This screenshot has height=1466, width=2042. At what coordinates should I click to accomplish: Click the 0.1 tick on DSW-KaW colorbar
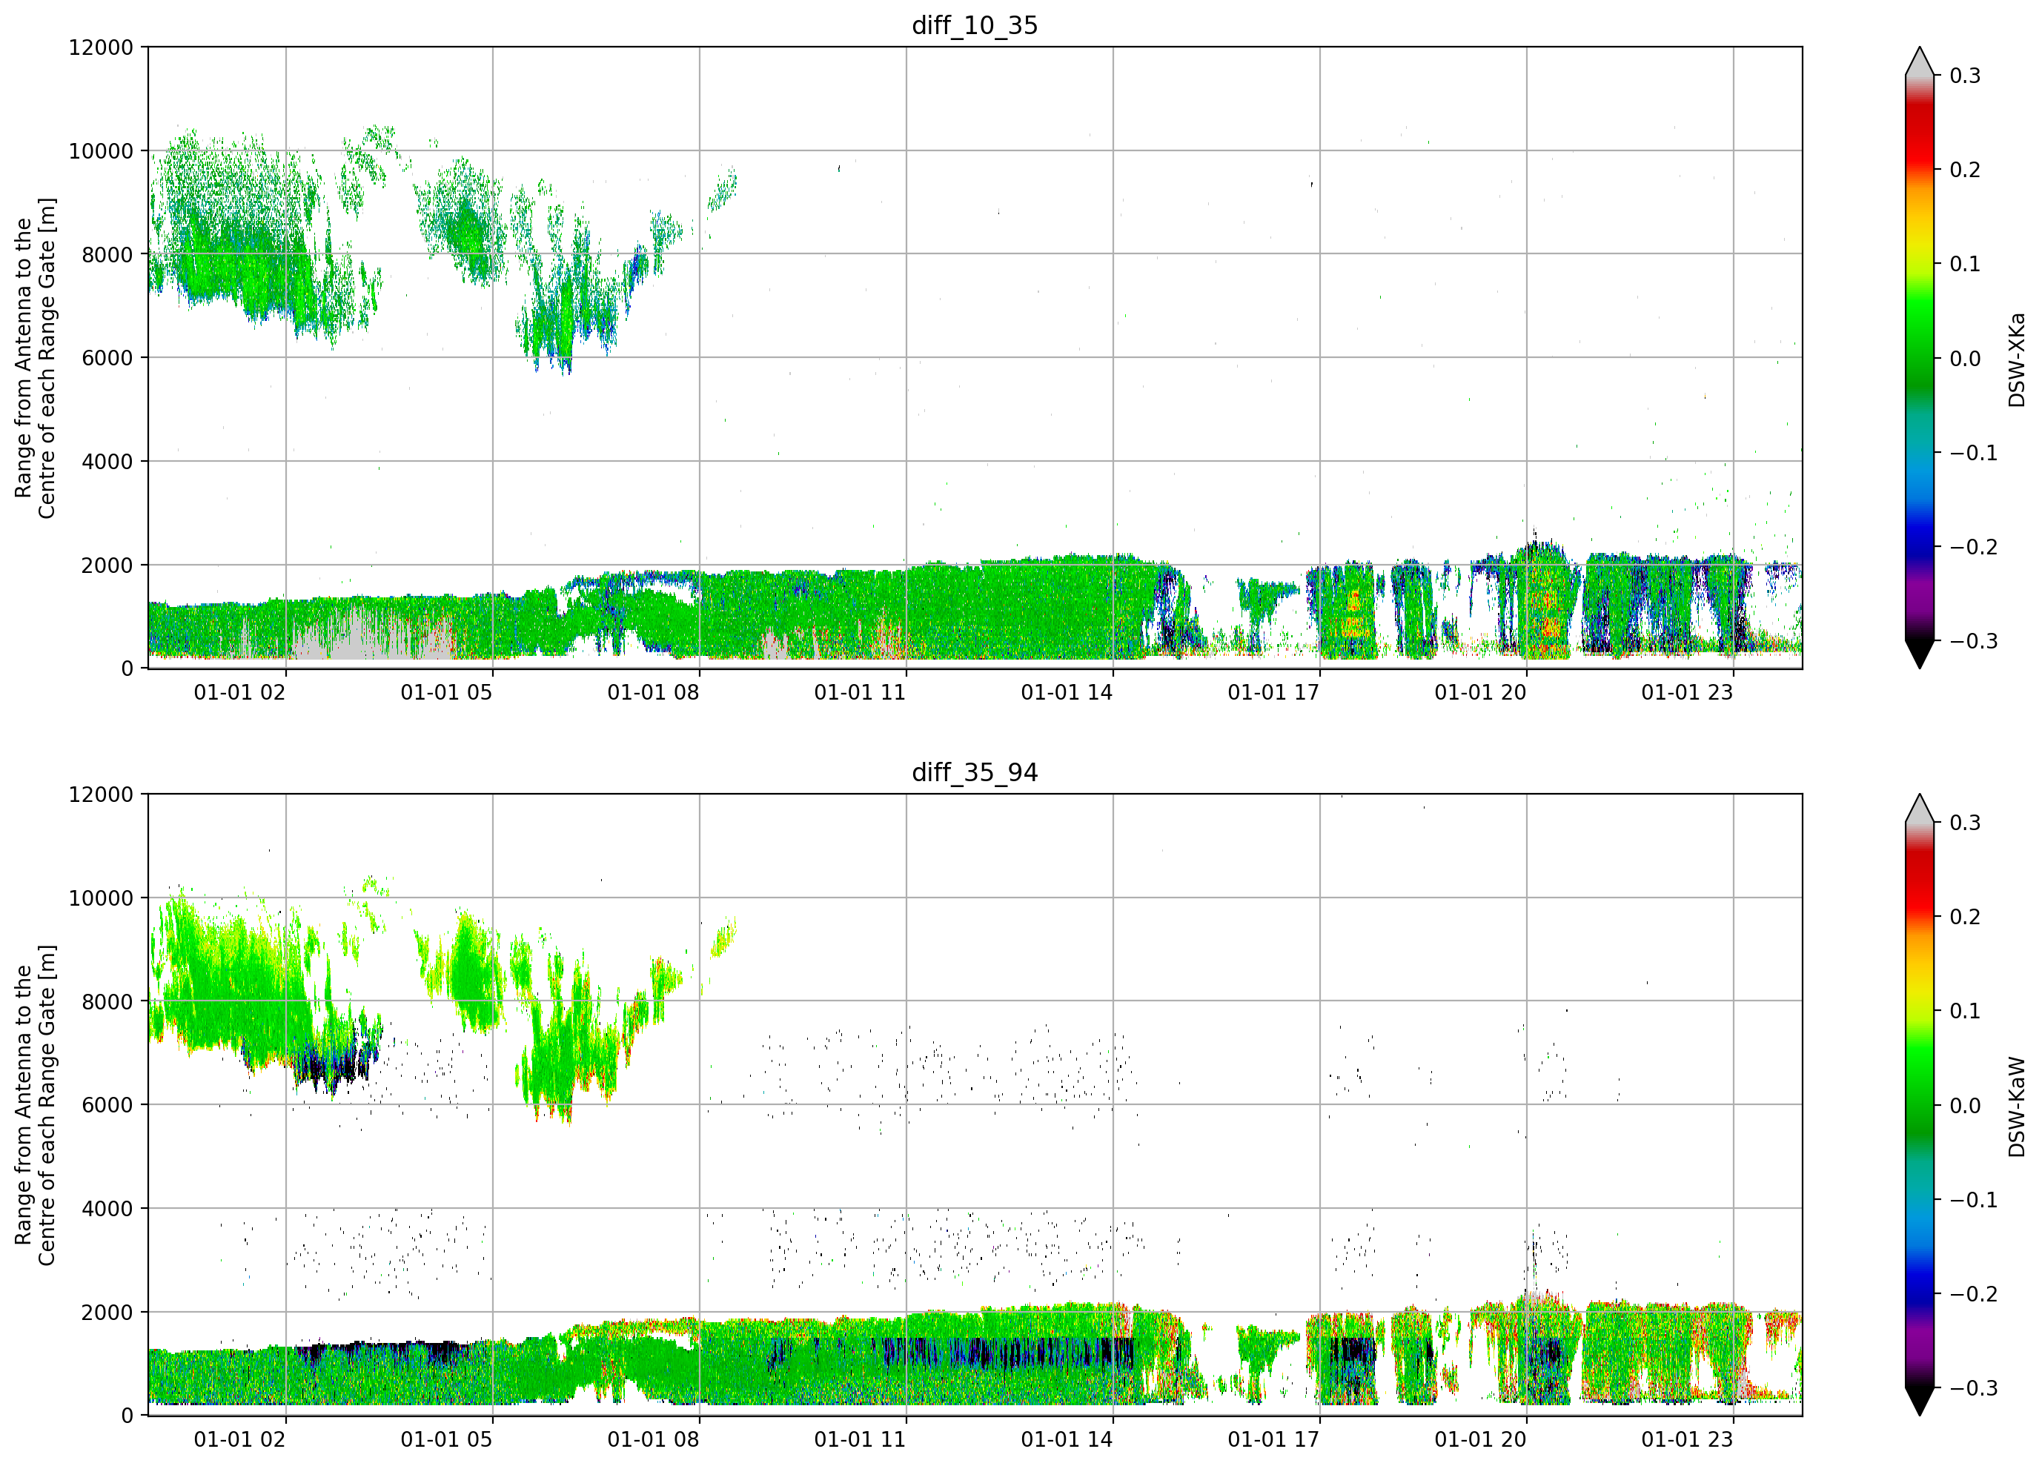[1966, 1011]
